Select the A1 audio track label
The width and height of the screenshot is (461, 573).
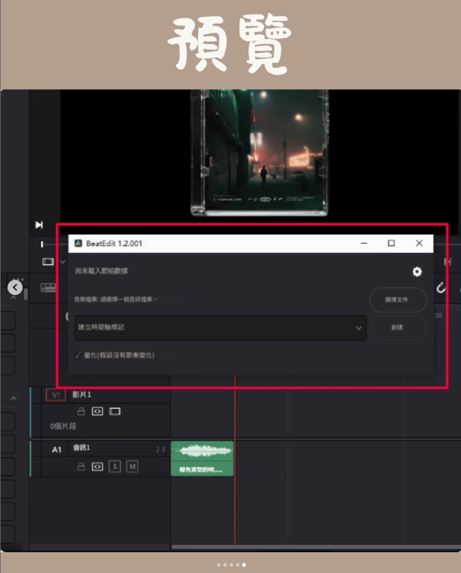57,449
